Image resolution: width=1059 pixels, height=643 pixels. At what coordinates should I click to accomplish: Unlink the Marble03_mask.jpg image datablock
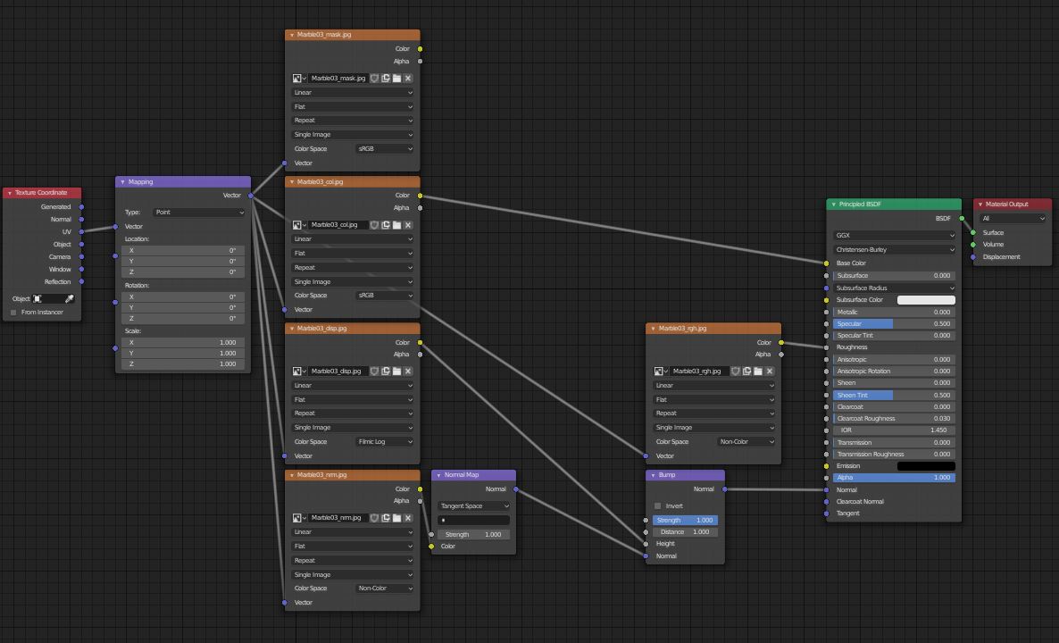pos(408,78)
